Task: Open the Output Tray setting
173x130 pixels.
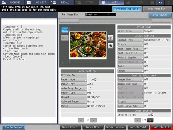Action: point(131,40)
